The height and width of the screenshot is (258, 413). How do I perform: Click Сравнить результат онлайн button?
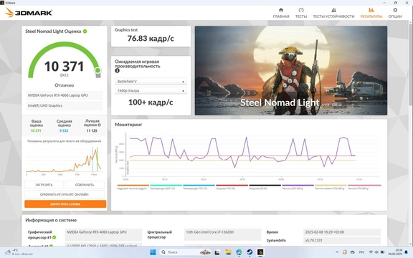coord(65,194)
